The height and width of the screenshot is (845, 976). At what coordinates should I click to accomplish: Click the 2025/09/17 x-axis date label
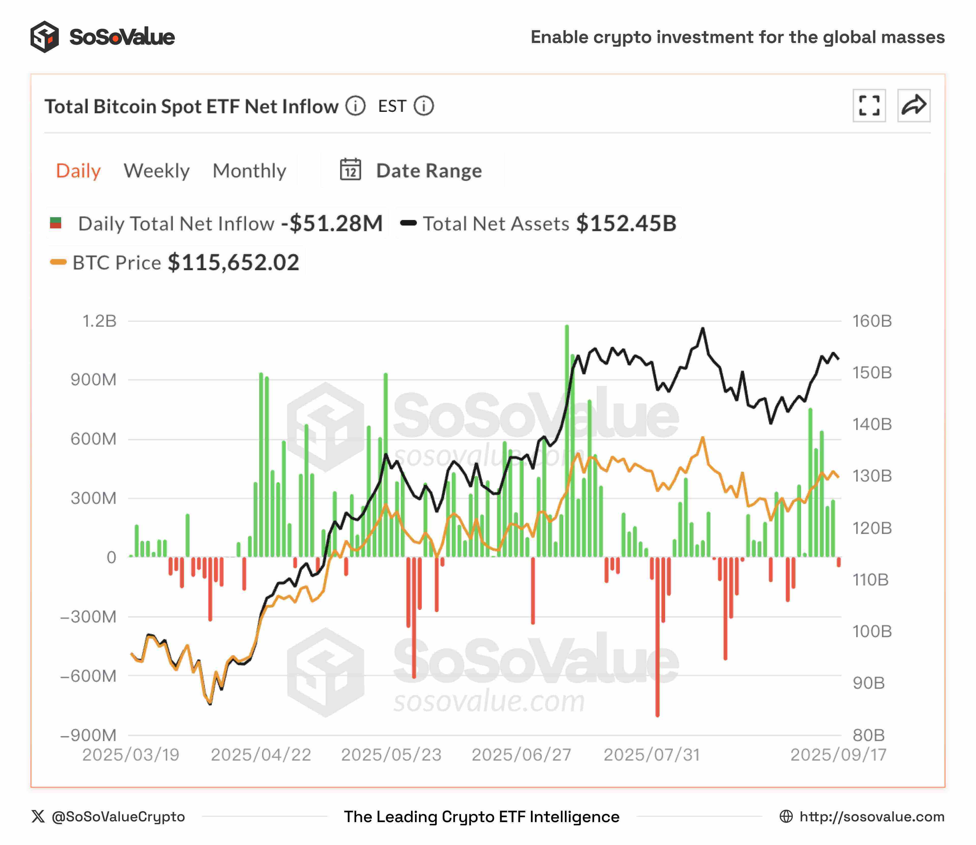(x=838, y=755)
